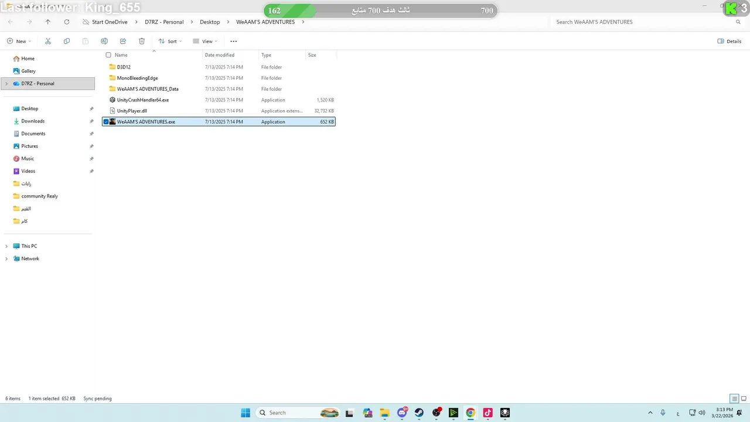750x422 pixels.
Task: Tick the select-all checkbox beside Name header
Action: click(x=108, y=55)
